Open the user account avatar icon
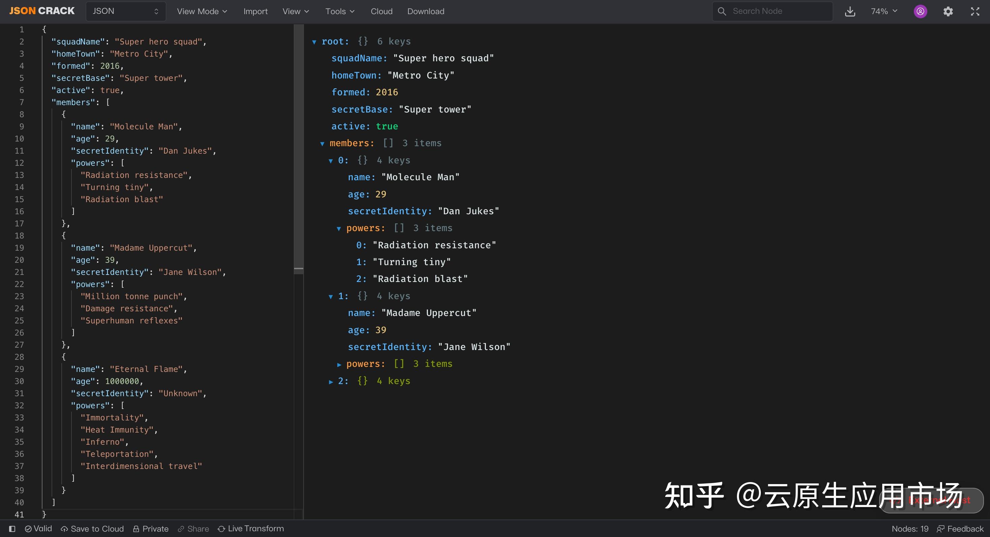 coord(920,11)
